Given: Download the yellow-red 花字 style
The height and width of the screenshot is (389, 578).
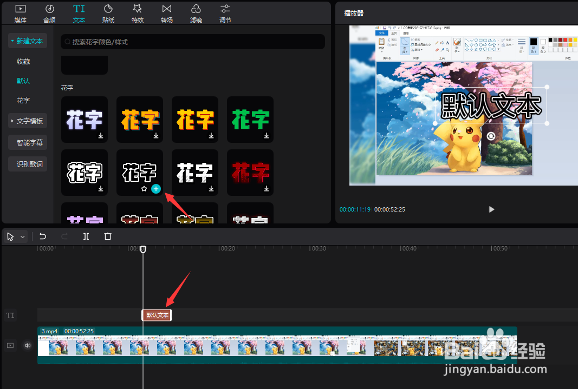Looking at the screenshot, I should coord(211,136).
